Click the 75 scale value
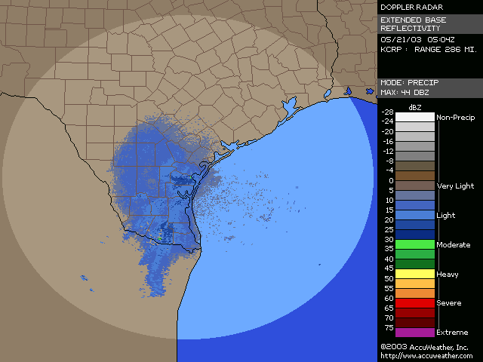 click(x=389, y=327)
